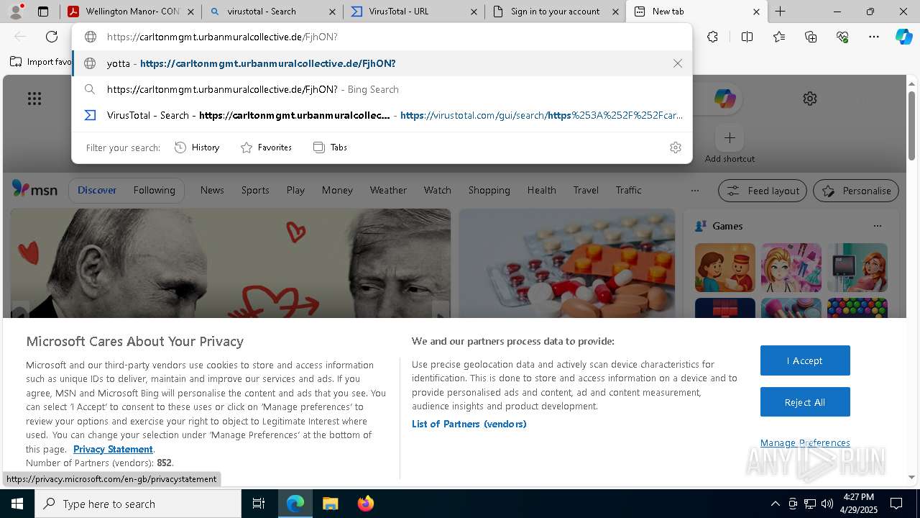Select the yotta URL suggestion
The width and height of the screenshot is (920, 518).
point(382,63)
